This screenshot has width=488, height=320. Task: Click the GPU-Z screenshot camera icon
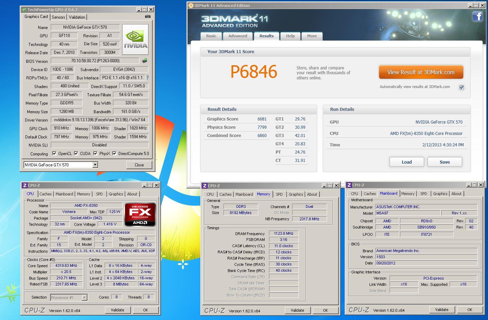[147, 17]
